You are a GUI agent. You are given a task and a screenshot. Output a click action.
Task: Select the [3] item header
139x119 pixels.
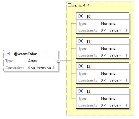tap(103, 91)
